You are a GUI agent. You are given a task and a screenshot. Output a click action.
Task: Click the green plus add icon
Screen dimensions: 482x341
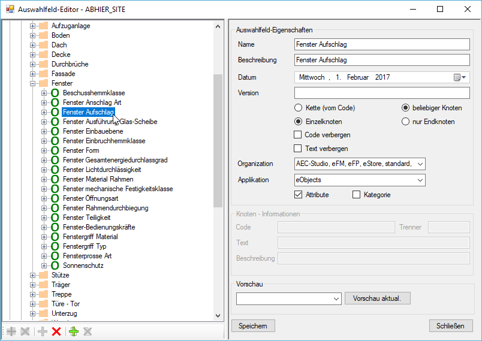click(74, 331)
